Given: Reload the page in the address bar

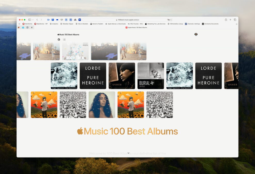Looking at the screenshot, I should point(171,20).
